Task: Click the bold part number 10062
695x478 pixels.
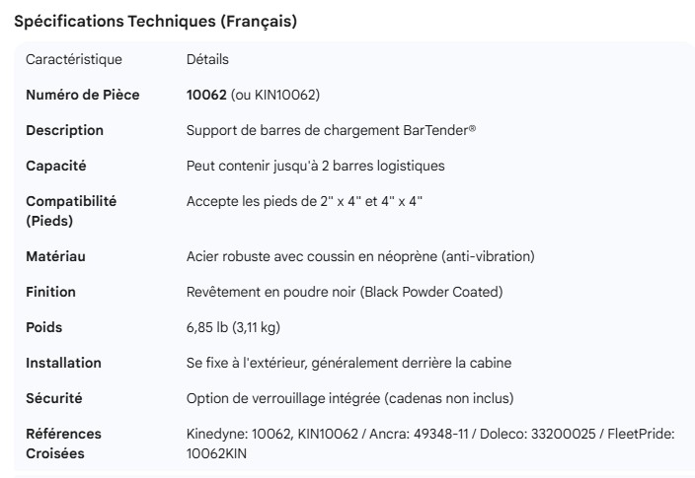Action: [x=206, y=95]
